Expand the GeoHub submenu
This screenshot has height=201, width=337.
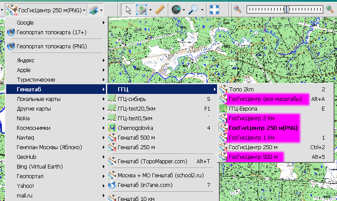coord(56,157)
